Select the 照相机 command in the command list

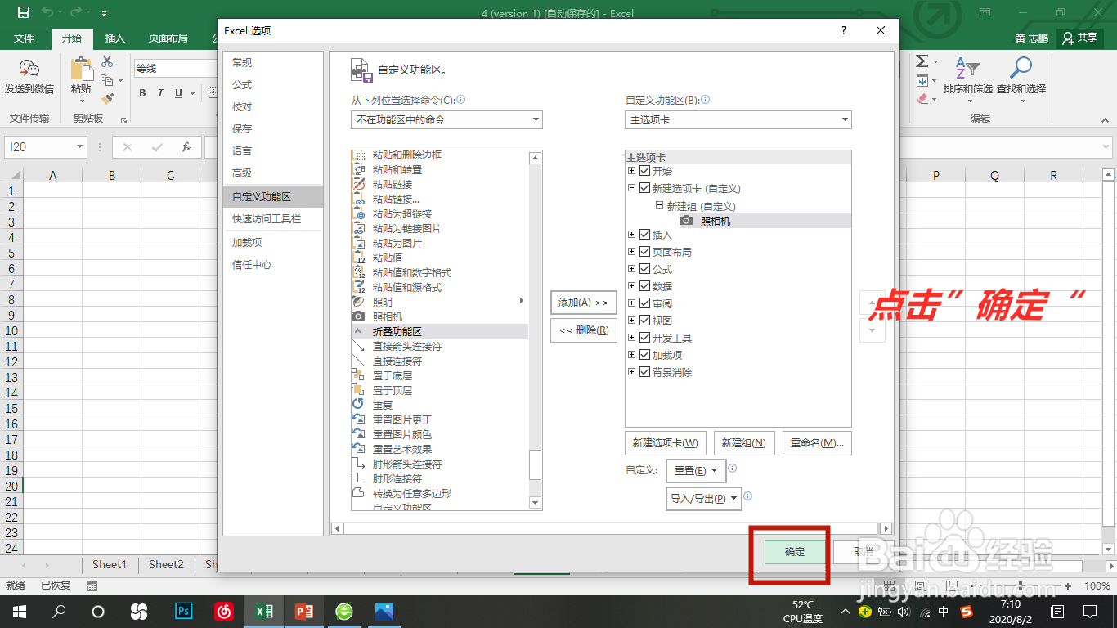(x=392, y=316)
